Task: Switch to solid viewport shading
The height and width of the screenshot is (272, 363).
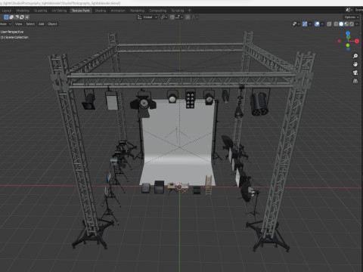Action: click(341, 24)
